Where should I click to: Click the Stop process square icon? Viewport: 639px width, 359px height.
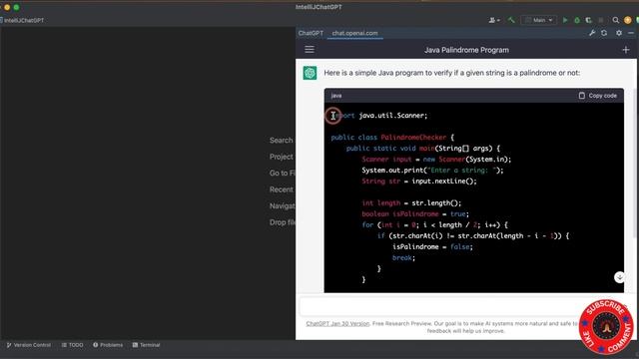click(601, 20)
